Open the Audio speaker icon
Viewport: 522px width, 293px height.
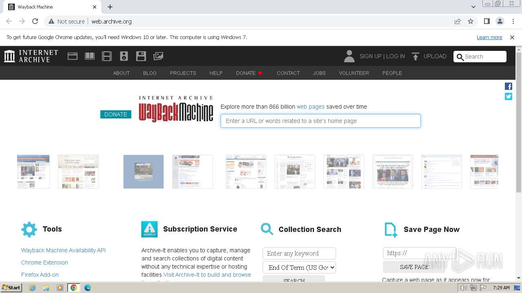point(124,56)
